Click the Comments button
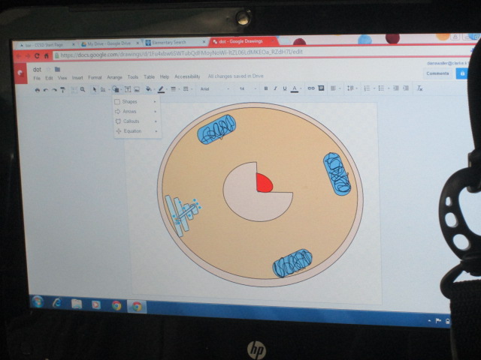This screenshot has height=360, width=481. pyautogui.click(x=437, y=73)
